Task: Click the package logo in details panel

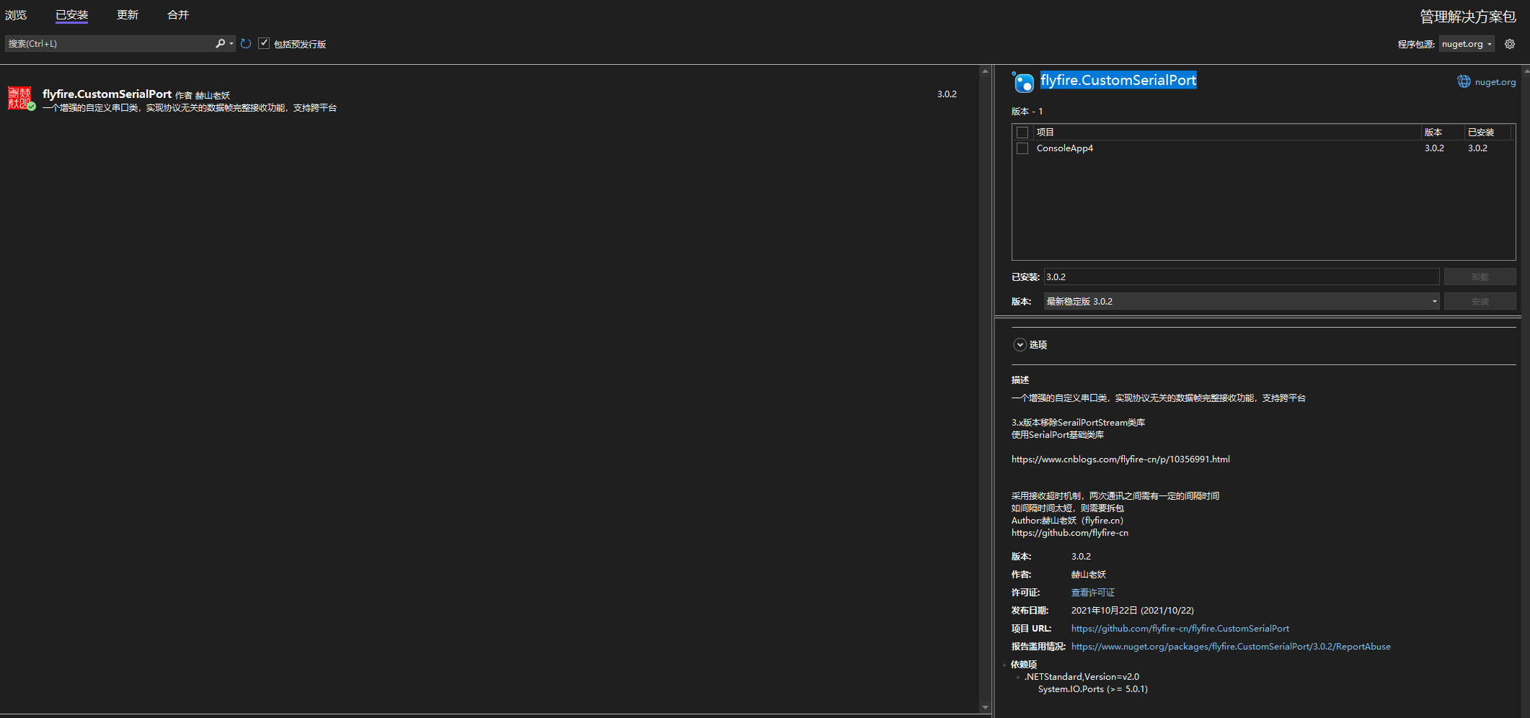Action: coord(1022,82)
